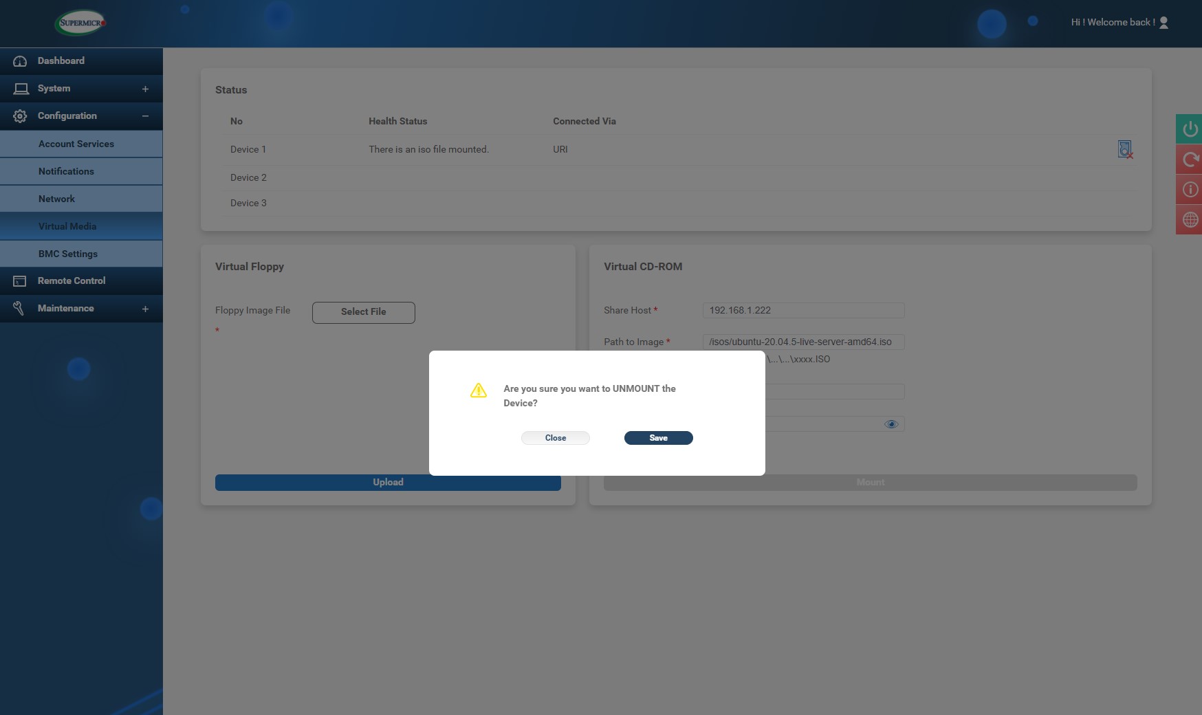1202x715 pixels.
Task: Click the user profile icon
Action: 1163,23
